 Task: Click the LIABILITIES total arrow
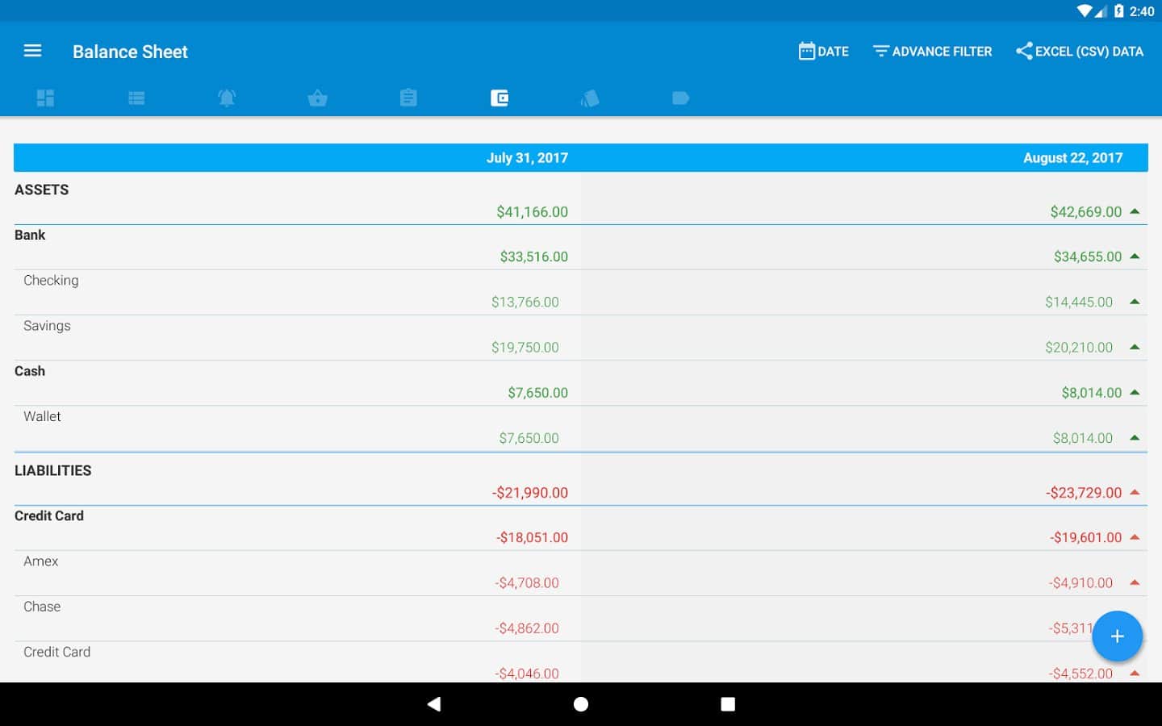tap(1135, 492)
